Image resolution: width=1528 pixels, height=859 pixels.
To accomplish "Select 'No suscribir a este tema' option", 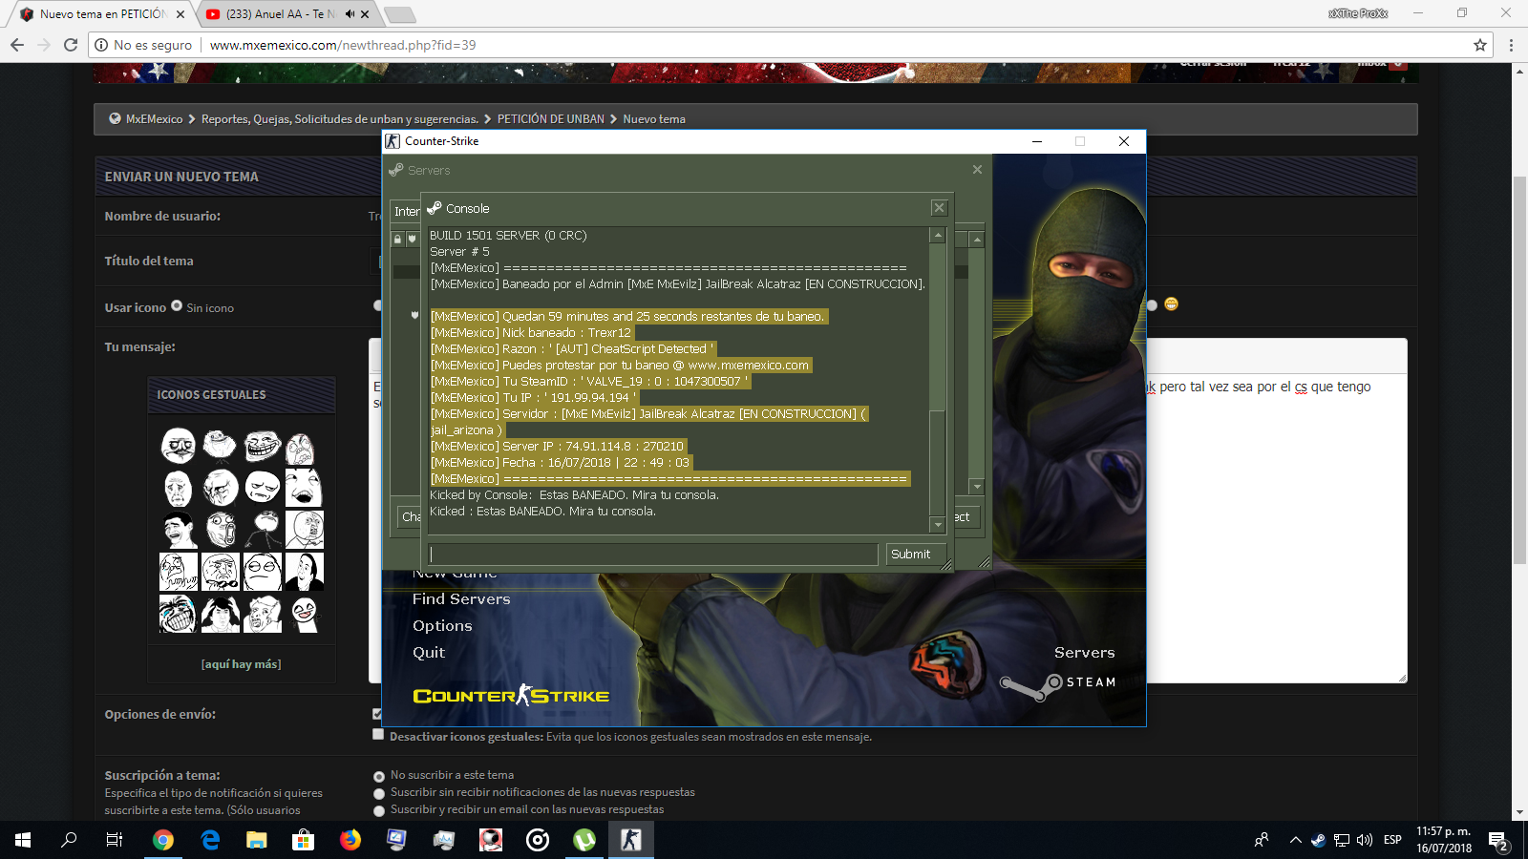I will pyautogui.click(x=379, y=777).
